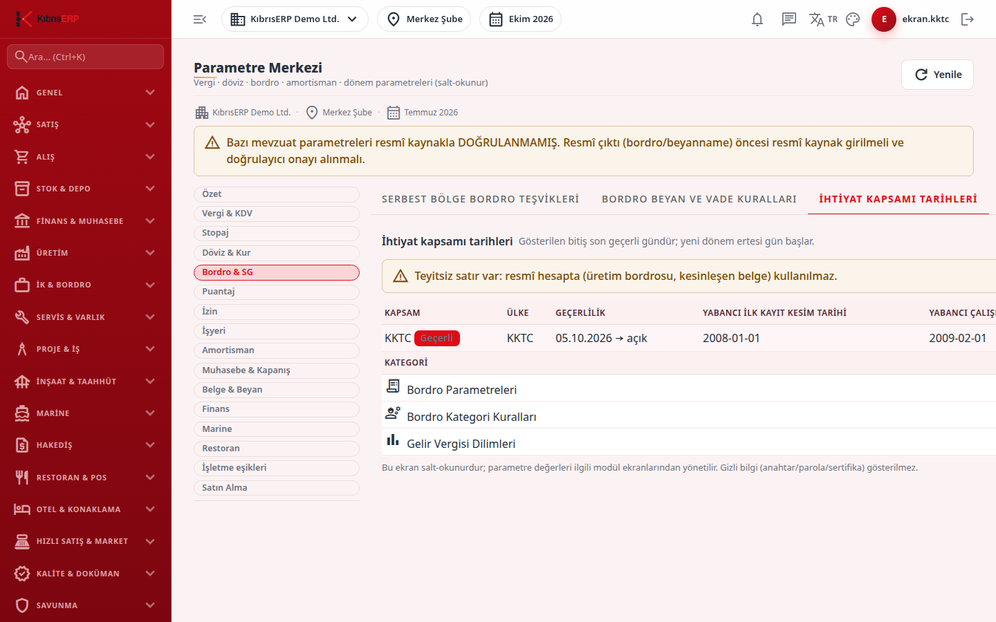Screen dimensions: 996x622
Task: Focus the Ara search field
Action: pos(86,57)
